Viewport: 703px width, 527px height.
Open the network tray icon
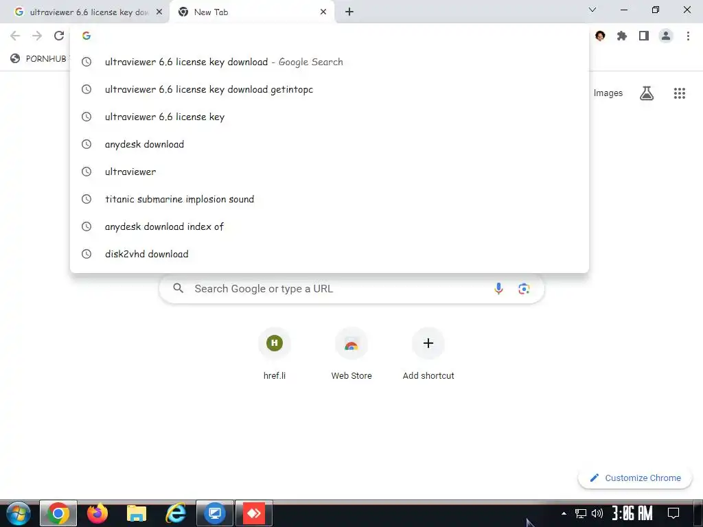[x=581, y=513]
